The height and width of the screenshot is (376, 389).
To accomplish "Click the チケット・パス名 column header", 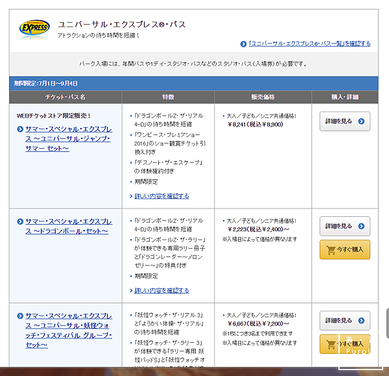I will (x=65, y=97).
